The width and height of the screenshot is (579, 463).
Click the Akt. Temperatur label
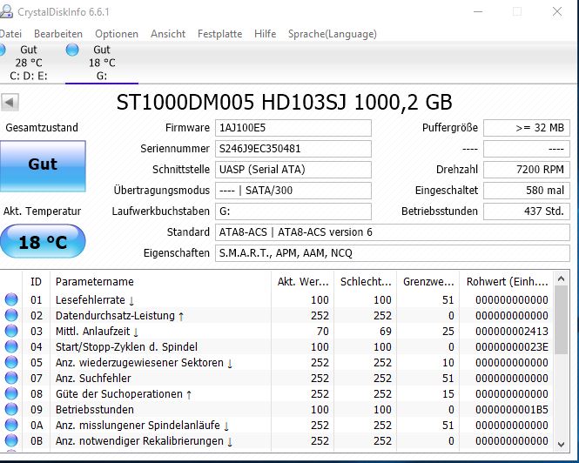42,211
